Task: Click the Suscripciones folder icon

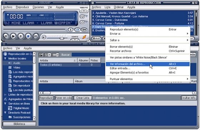Action: click(x=10, y=117)
